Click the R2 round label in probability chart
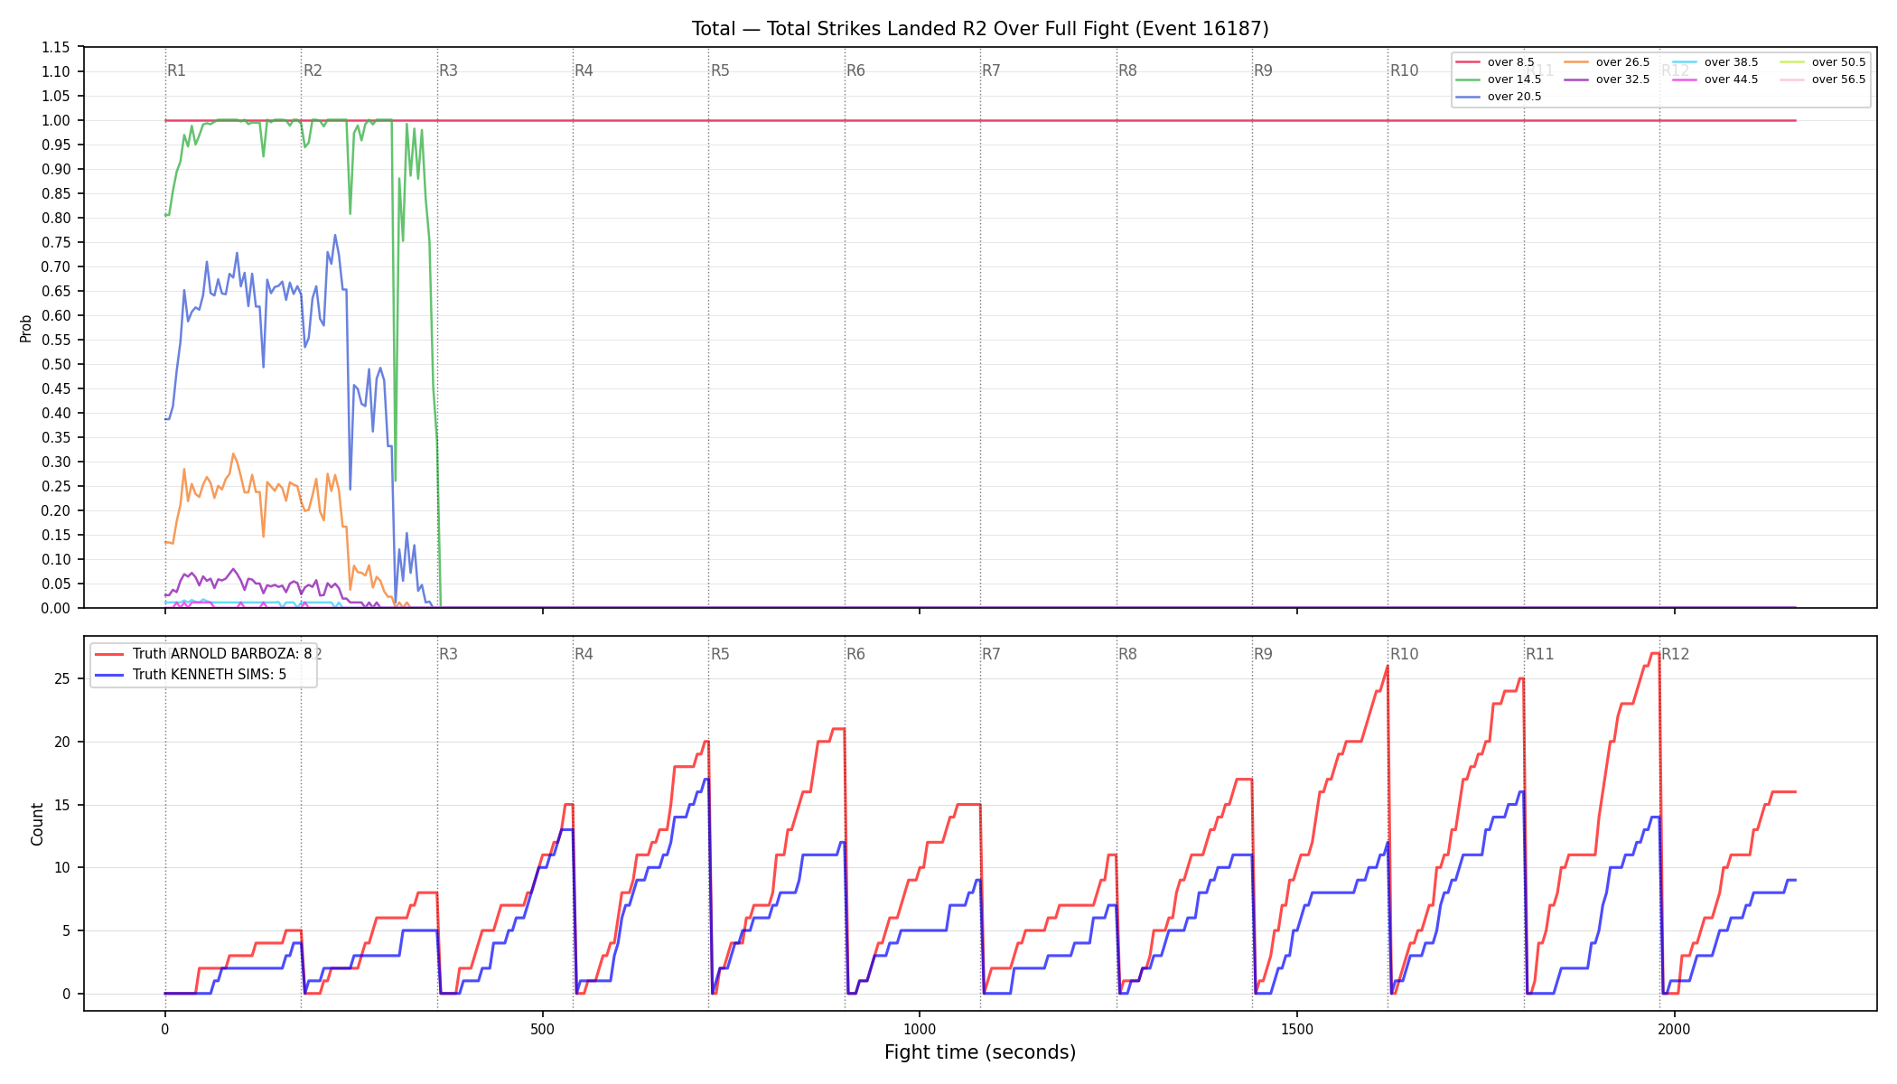Viewport: 1897px width, 1084px height. (313, 70)
